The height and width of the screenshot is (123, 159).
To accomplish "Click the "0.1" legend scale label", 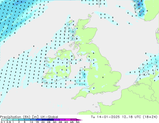I will tap(3, 122).
